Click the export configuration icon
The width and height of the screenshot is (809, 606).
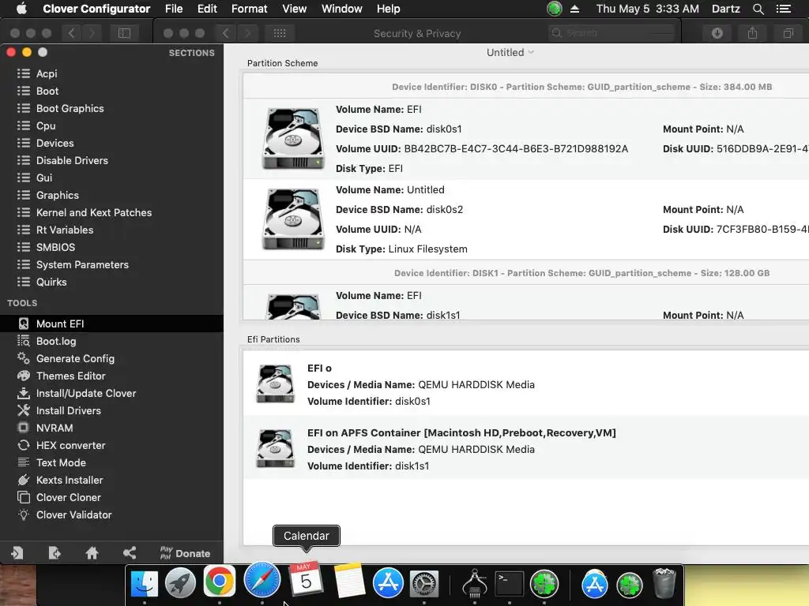point(55,553)
